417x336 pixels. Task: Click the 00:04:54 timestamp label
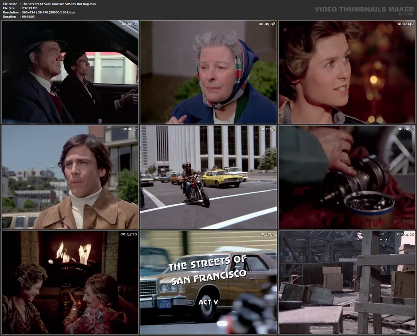point(129,24)
